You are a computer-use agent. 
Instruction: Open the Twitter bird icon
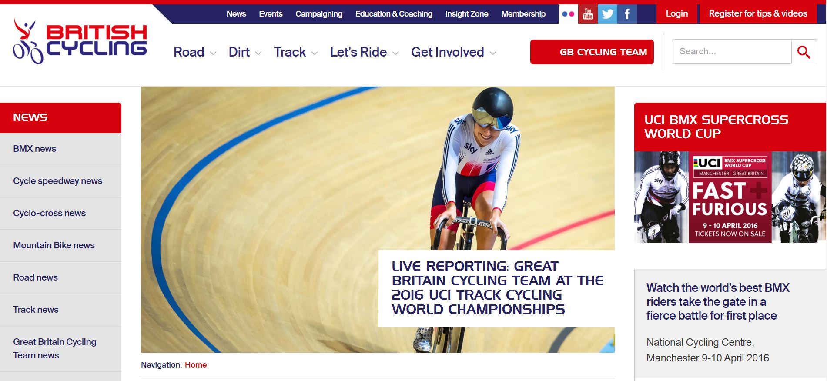tap(607, 14)
